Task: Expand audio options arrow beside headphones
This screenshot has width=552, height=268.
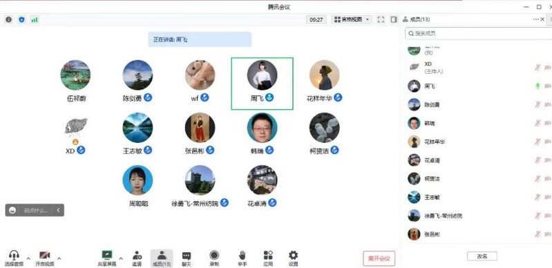Action: click(28, 258)
